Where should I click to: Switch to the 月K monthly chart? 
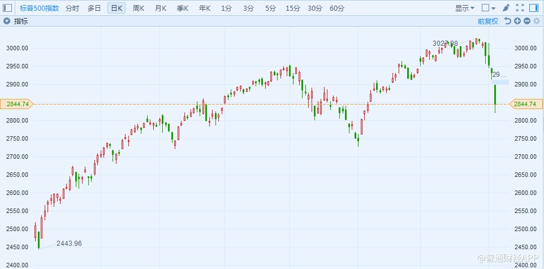(x=161, y=8)
